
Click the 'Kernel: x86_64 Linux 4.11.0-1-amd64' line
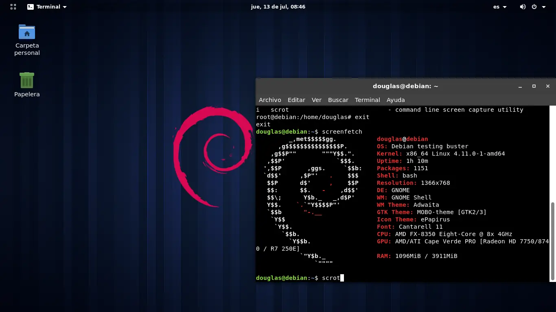point(441,154)
